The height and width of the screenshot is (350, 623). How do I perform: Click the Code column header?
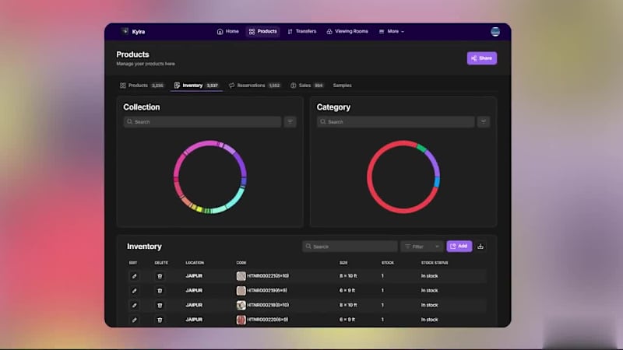coord(241,263)
